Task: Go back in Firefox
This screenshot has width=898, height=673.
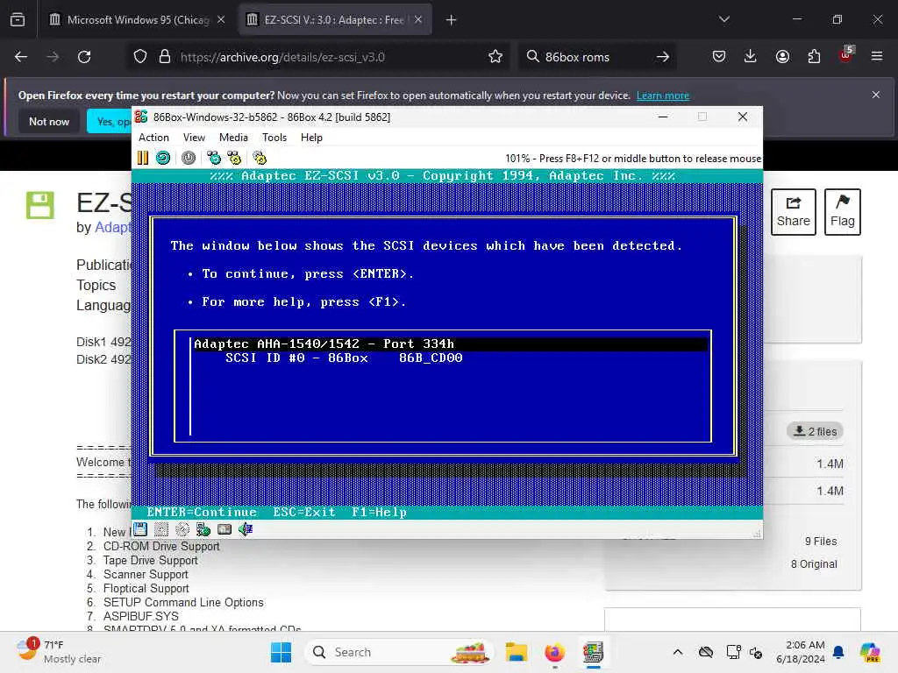Action: pyautogui.click(x=21, y=57)
